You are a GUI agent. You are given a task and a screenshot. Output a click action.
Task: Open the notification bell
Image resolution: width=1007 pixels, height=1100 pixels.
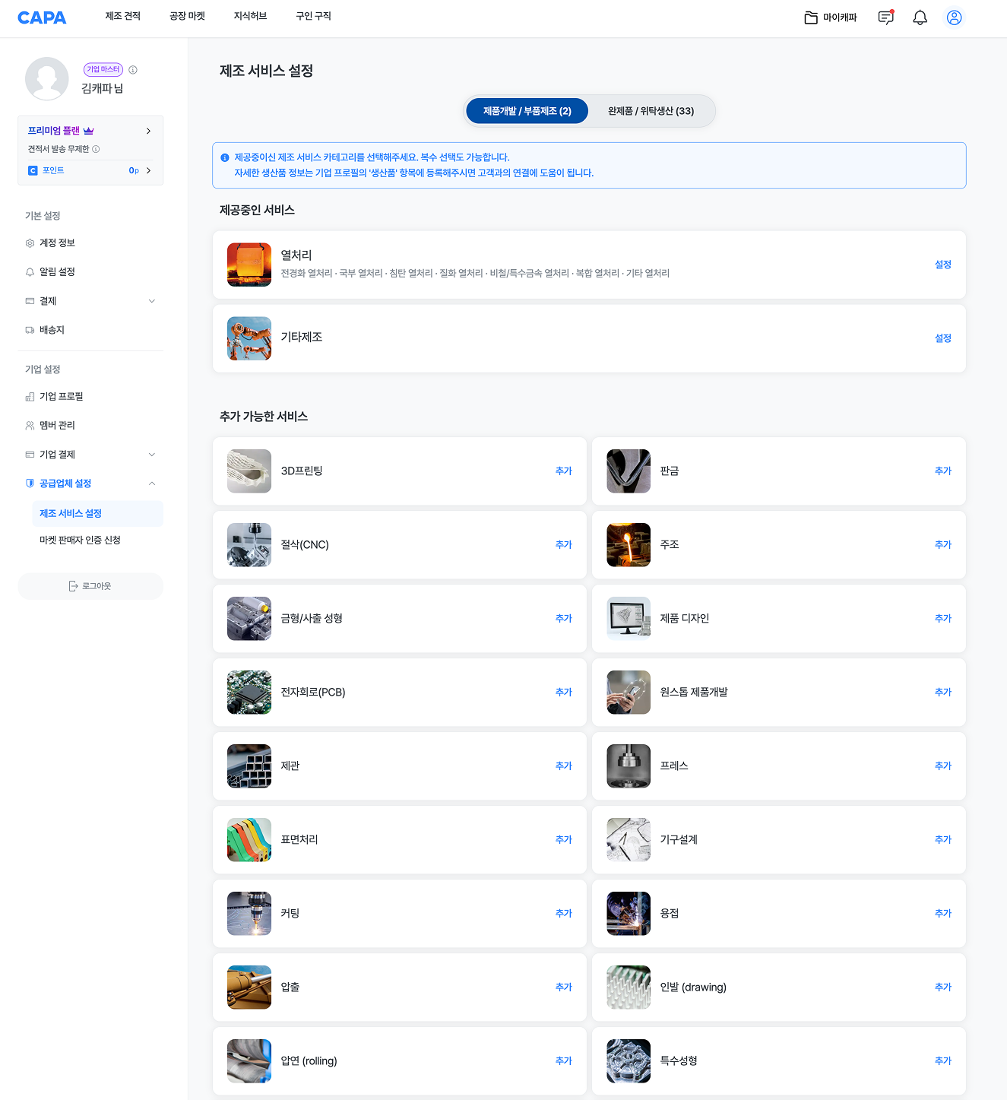[920, 17]
